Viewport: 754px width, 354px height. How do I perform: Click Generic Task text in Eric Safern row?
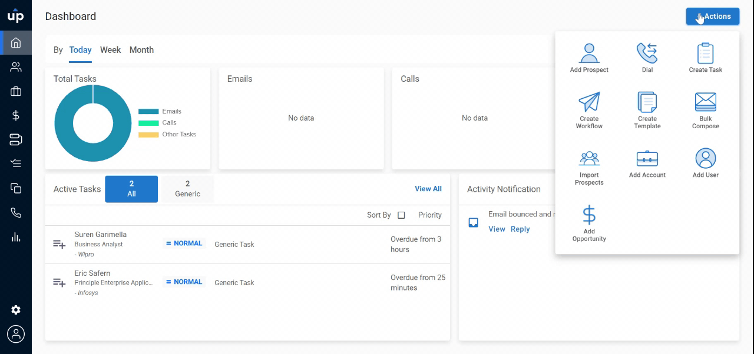pyautogui.click(x=234, y=283)
